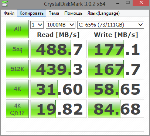
Task: Run all benchmarks with the All button
Action: [x=17, y=29]
